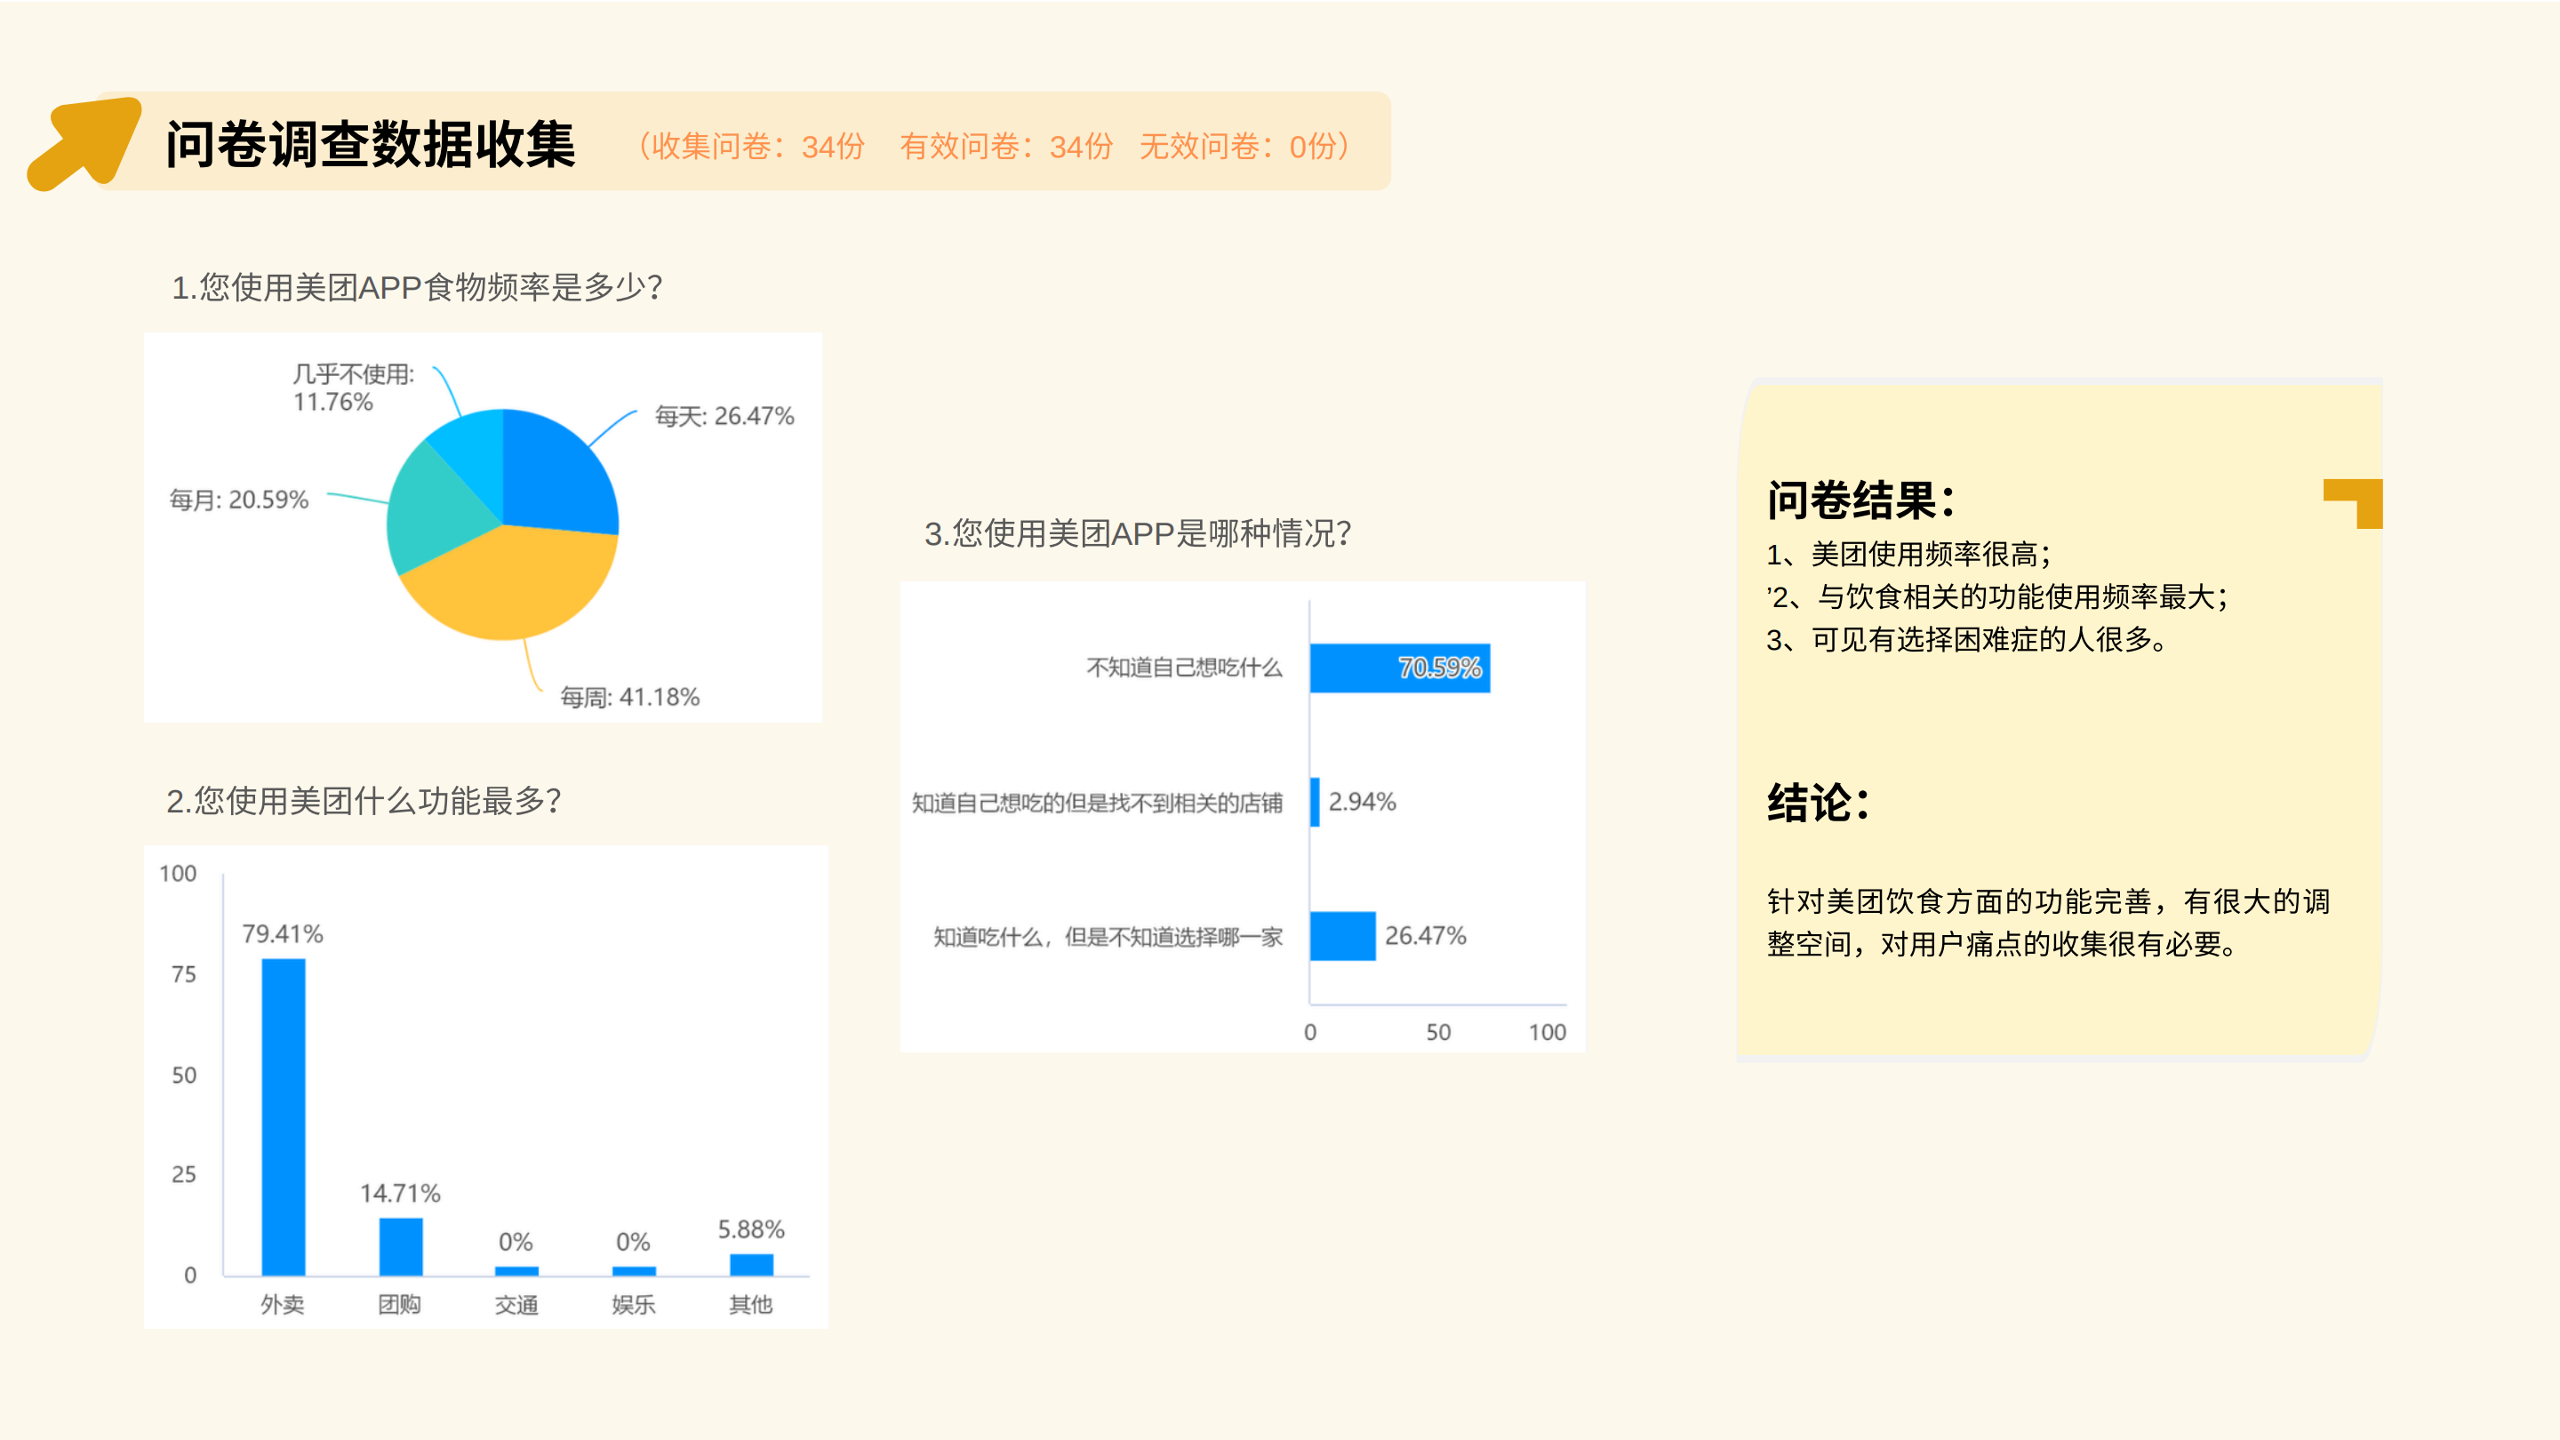Click the 有效问卷：34份 text
This screenshot has height=1440, width=2560.
point(1005,147)
